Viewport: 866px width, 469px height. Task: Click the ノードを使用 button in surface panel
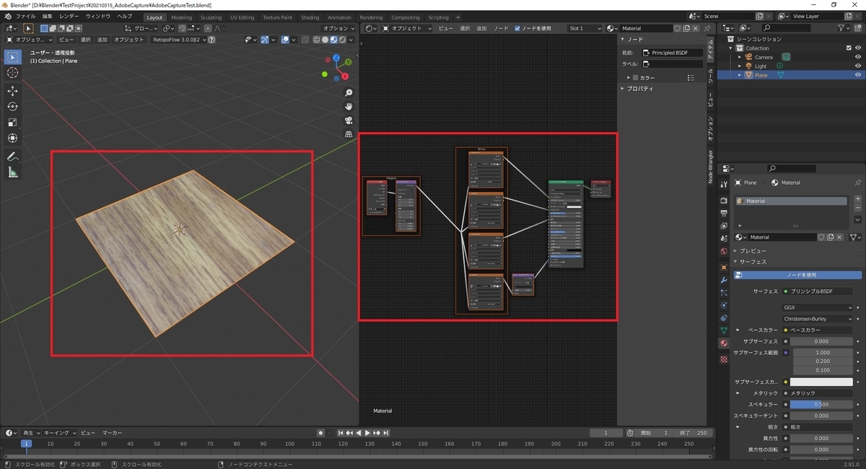[x=801, y=275]
